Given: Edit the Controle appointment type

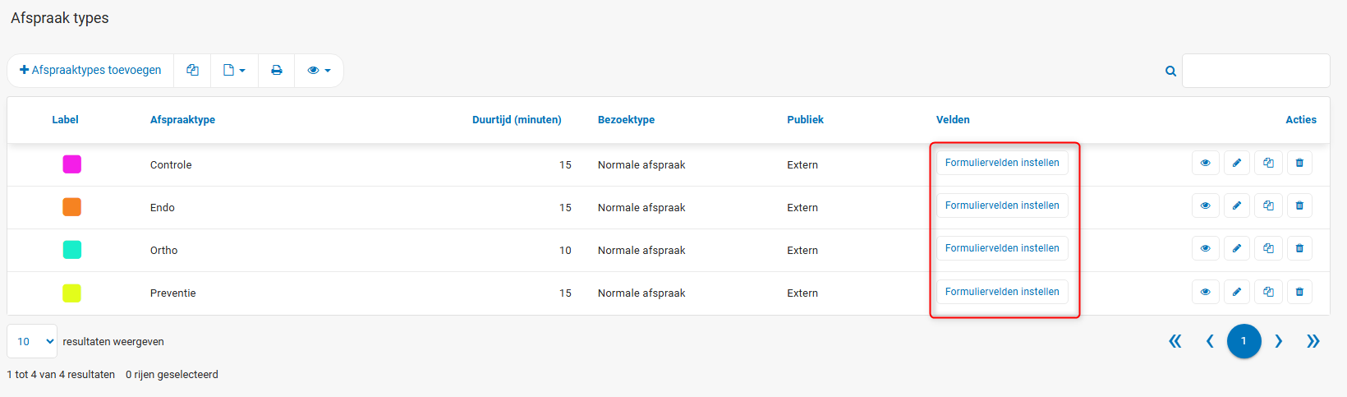Looking at the screenshot, I should pos(1236,163).
